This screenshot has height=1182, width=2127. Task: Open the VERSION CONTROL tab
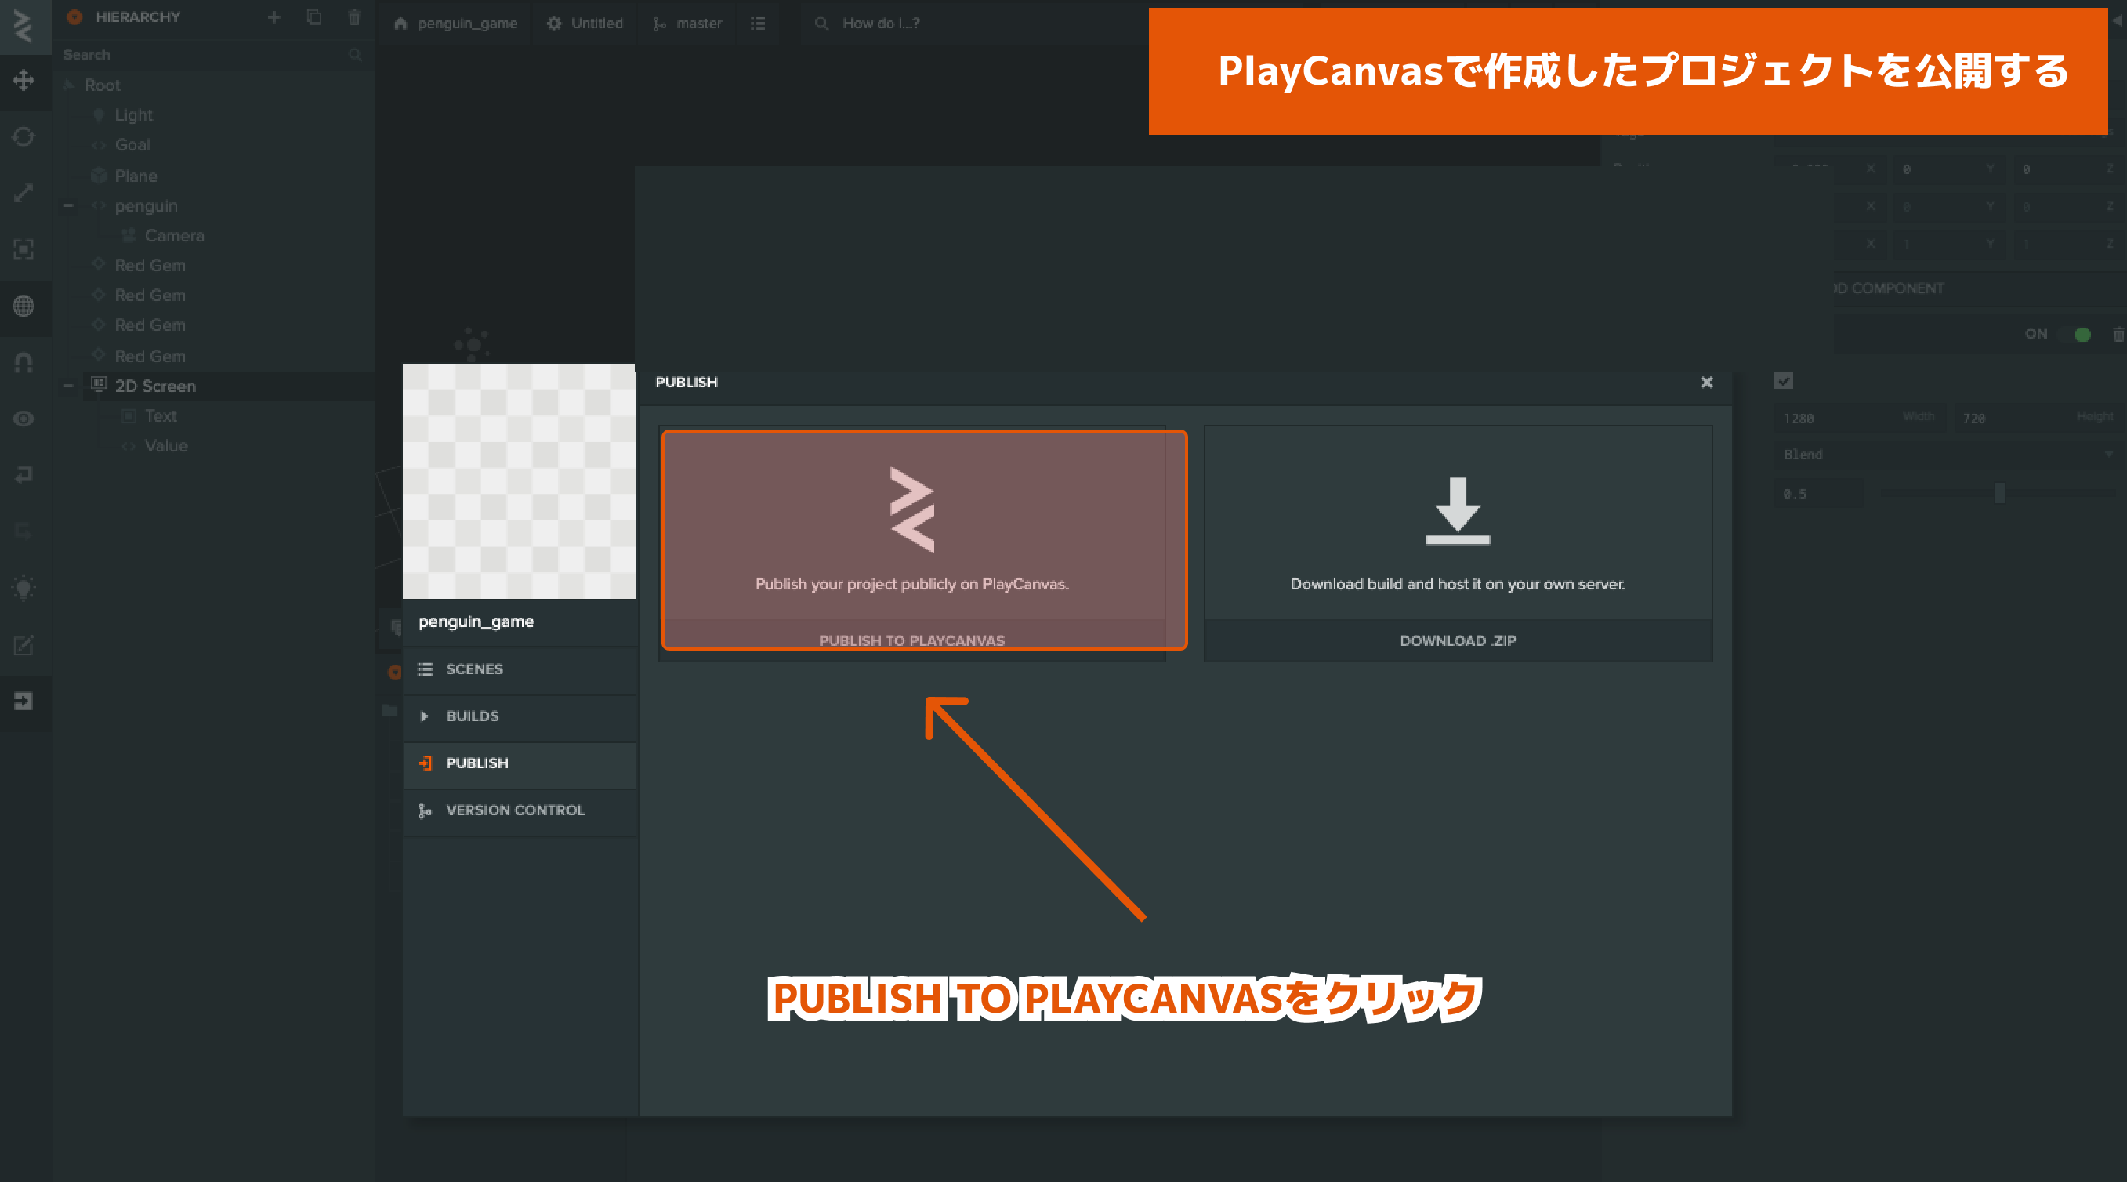[x=514, y=810]
